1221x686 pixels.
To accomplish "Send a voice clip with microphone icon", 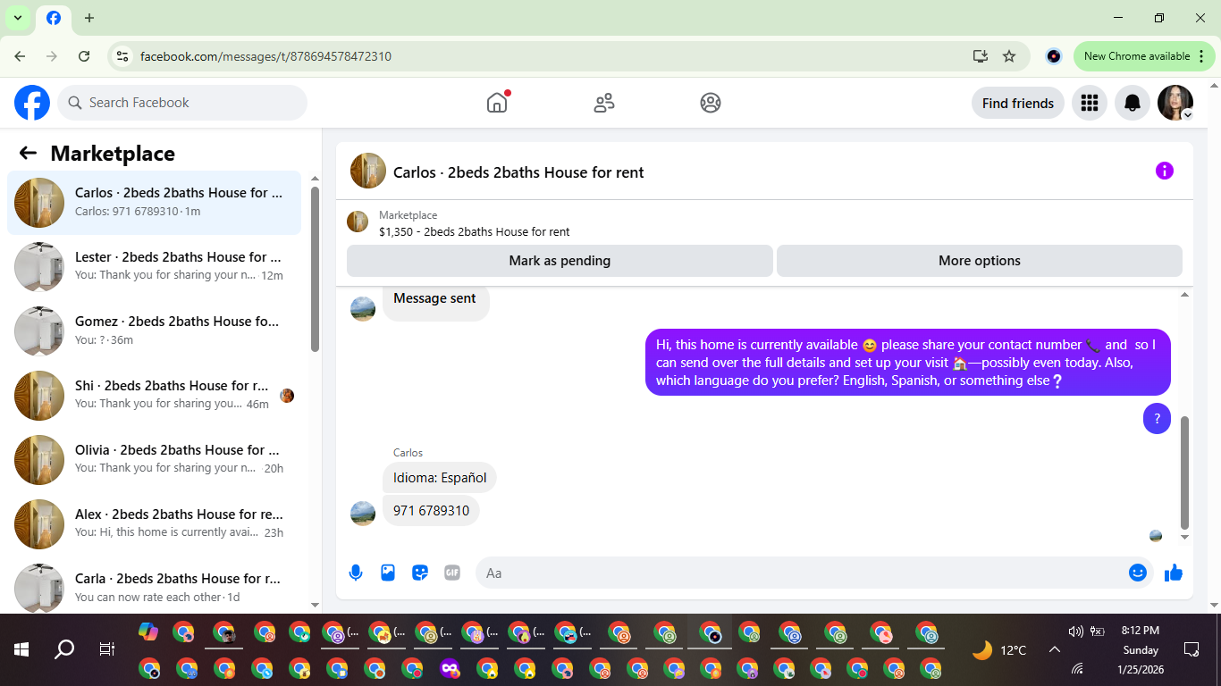I will [356, 573].
